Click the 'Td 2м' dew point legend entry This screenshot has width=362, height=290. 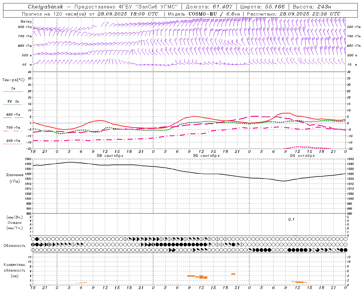(x=13, y=101)
